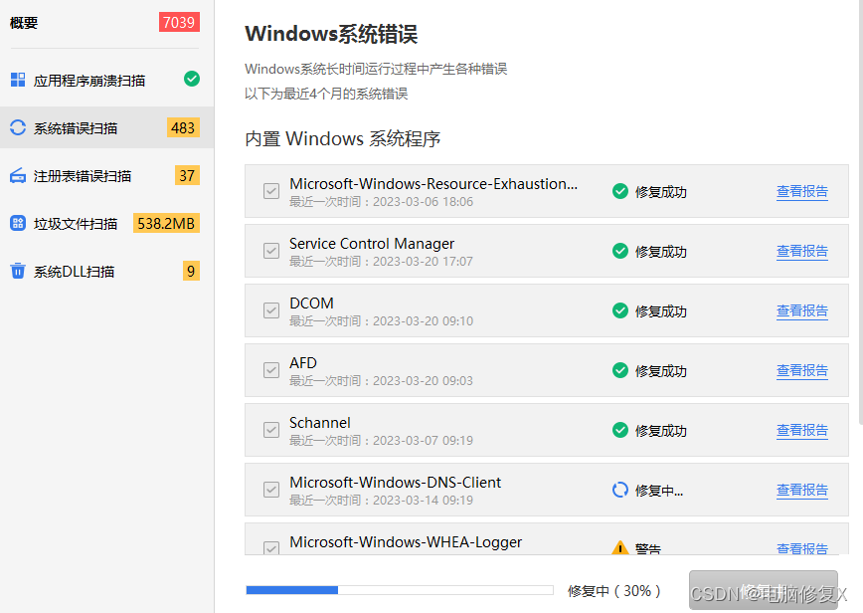Image resolution: width=863 pixels, height=613 pixels.
Task: Click the success icon in the Resource-Exhaustion row
Action: coord(620,191)
